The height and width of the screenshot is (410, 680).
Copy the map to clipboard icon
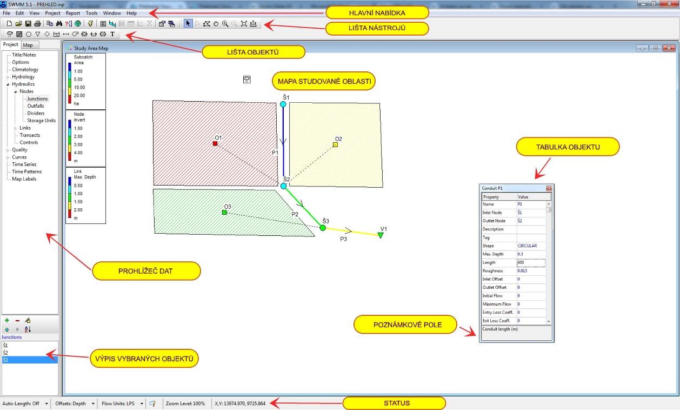point(50,24)
